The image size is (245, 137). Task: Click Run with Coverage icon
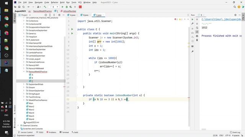click(71, 7)
